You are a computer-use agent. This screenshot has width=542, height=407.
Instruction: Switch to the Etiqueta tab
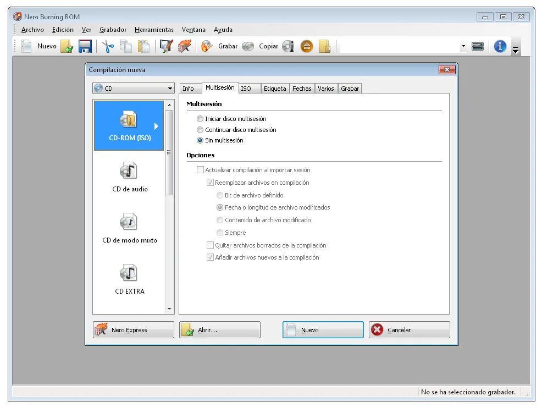(x=275, y=89)
